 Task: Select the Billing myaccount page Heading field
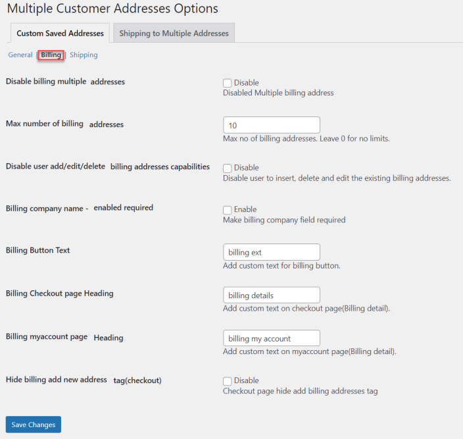click(x=271, y=338)
